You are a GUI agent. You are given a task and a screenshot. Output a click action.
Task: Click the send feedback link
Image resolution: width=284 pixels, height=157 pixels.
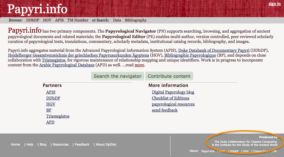pyautogui.click(x=165, y=110)
